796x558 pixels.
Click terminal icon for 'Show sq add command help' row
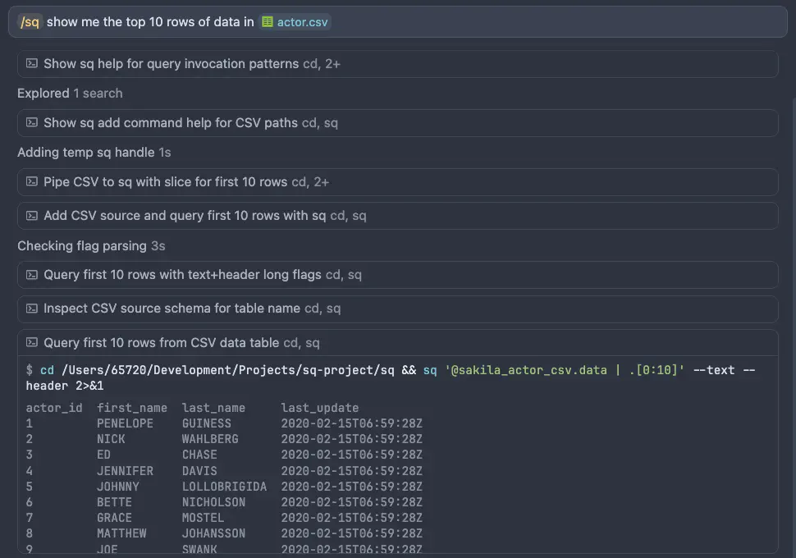click(x=32, y=122)
